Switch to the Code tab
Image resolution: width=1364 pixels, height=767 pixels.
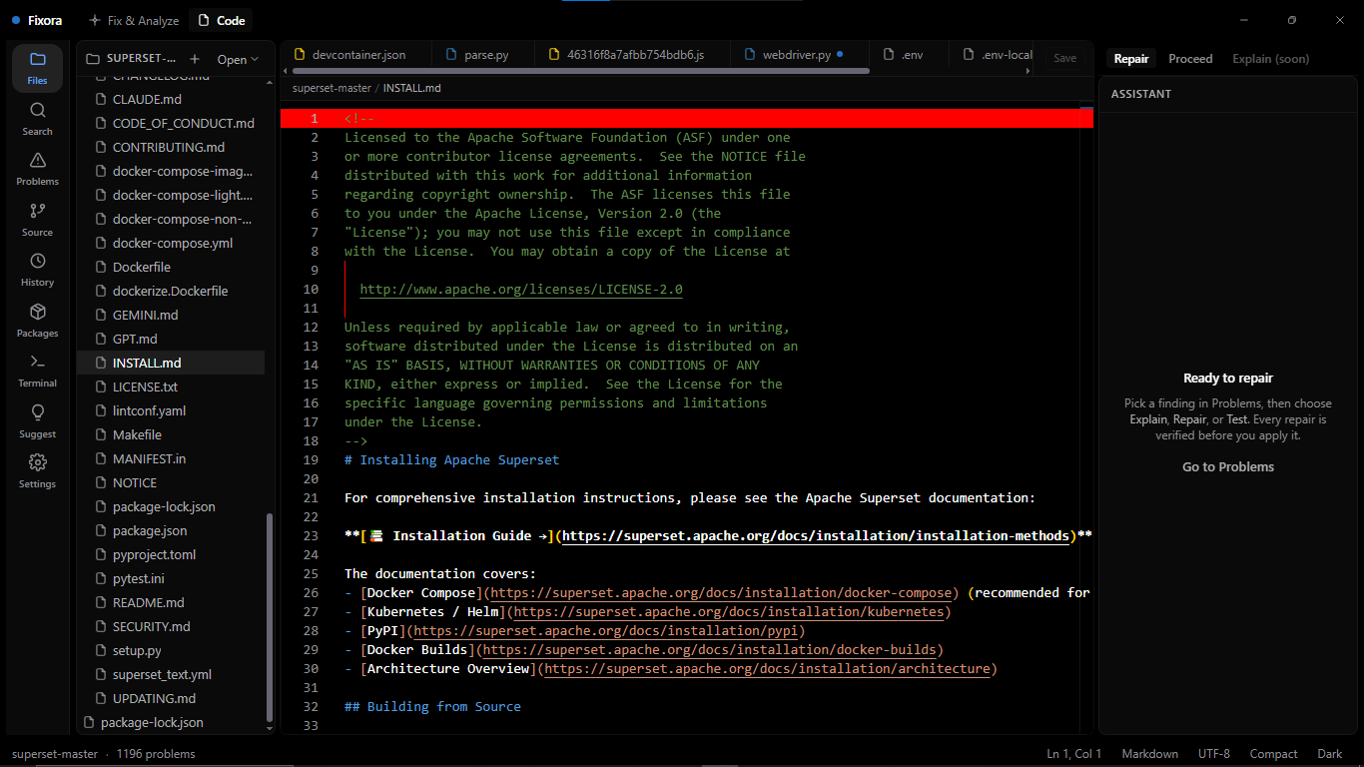tap(221, 20)
